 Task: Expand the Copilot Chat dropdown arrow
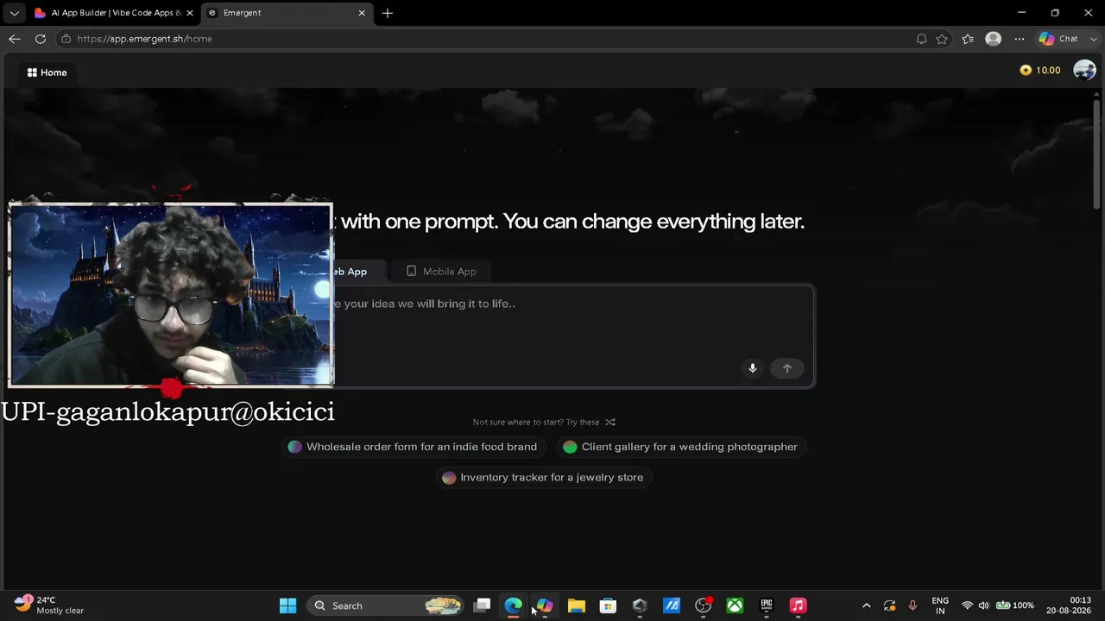coord(1094,39)
